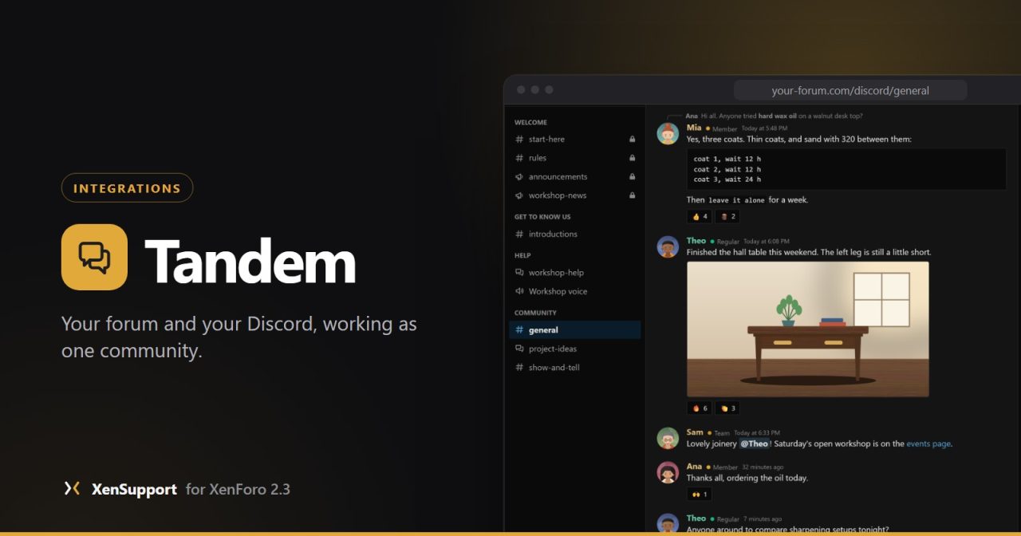The image size is (1021, 536).
Task: Collapse the WELCOME channel category
Action: [x=530, y=123]
